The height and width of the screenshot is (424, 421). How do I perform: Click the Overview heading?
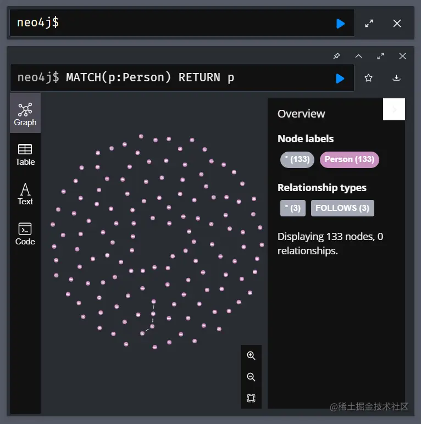[x=301, y=114]
